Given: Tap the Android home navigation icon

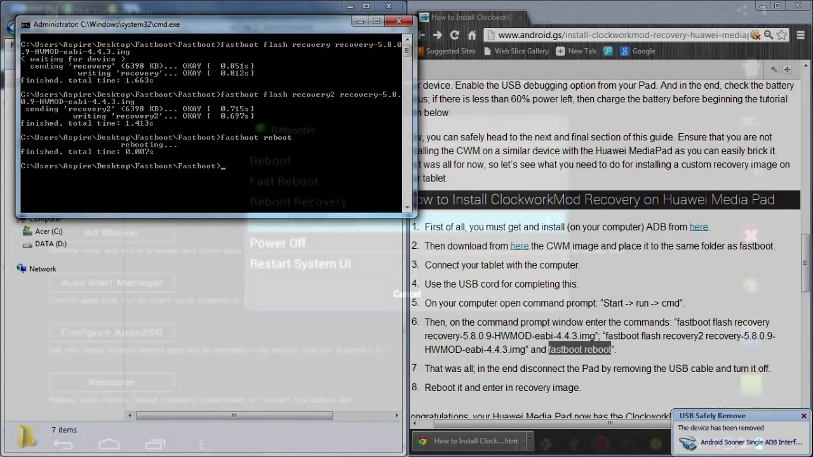Looking at the screenshot, I should click(109, 445).
